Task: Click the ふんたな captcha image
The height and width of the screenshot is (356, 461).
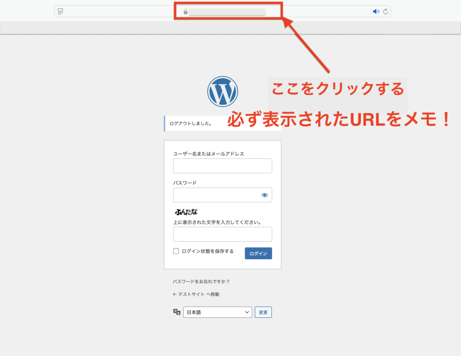Action: pos(186,212)
